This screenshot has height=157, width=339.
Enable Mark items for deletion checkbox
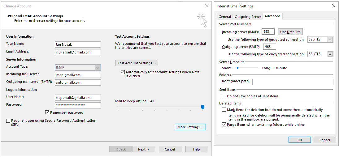[x=224, y=110]
